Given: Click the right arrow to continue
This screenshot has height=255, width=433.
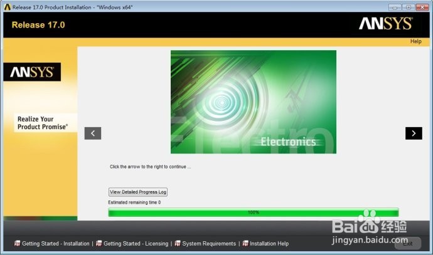Looking at the screenshot, I should point(414,133).
